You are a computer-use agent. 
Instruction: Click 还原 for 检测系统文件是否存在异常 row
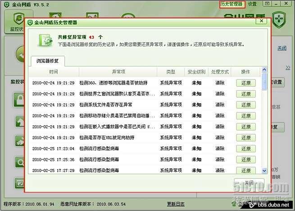pyautogui.click(x=246, y=105)
